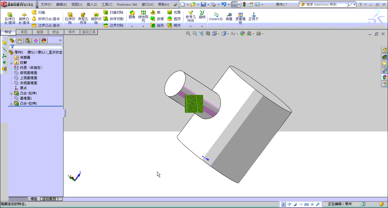Switch to the 运动算例 1 tab
388x208 pixels.
(51, 199)
